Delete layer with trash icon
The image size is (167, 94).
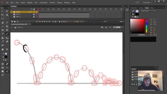pyautogui.click(x=17, y=22)
